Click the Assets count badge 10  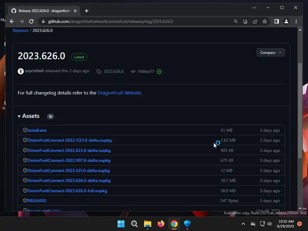[50, 116]
